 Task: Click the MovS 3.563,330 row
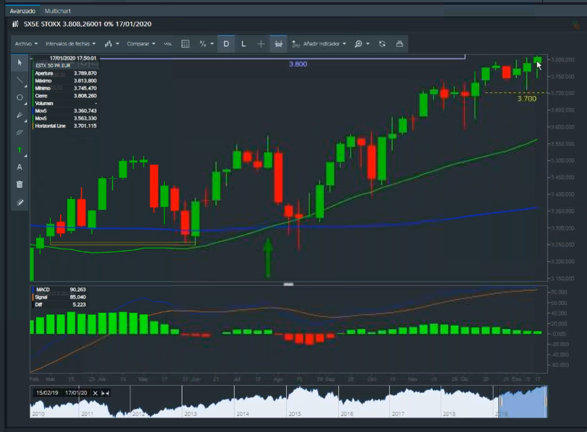[66, 118]
